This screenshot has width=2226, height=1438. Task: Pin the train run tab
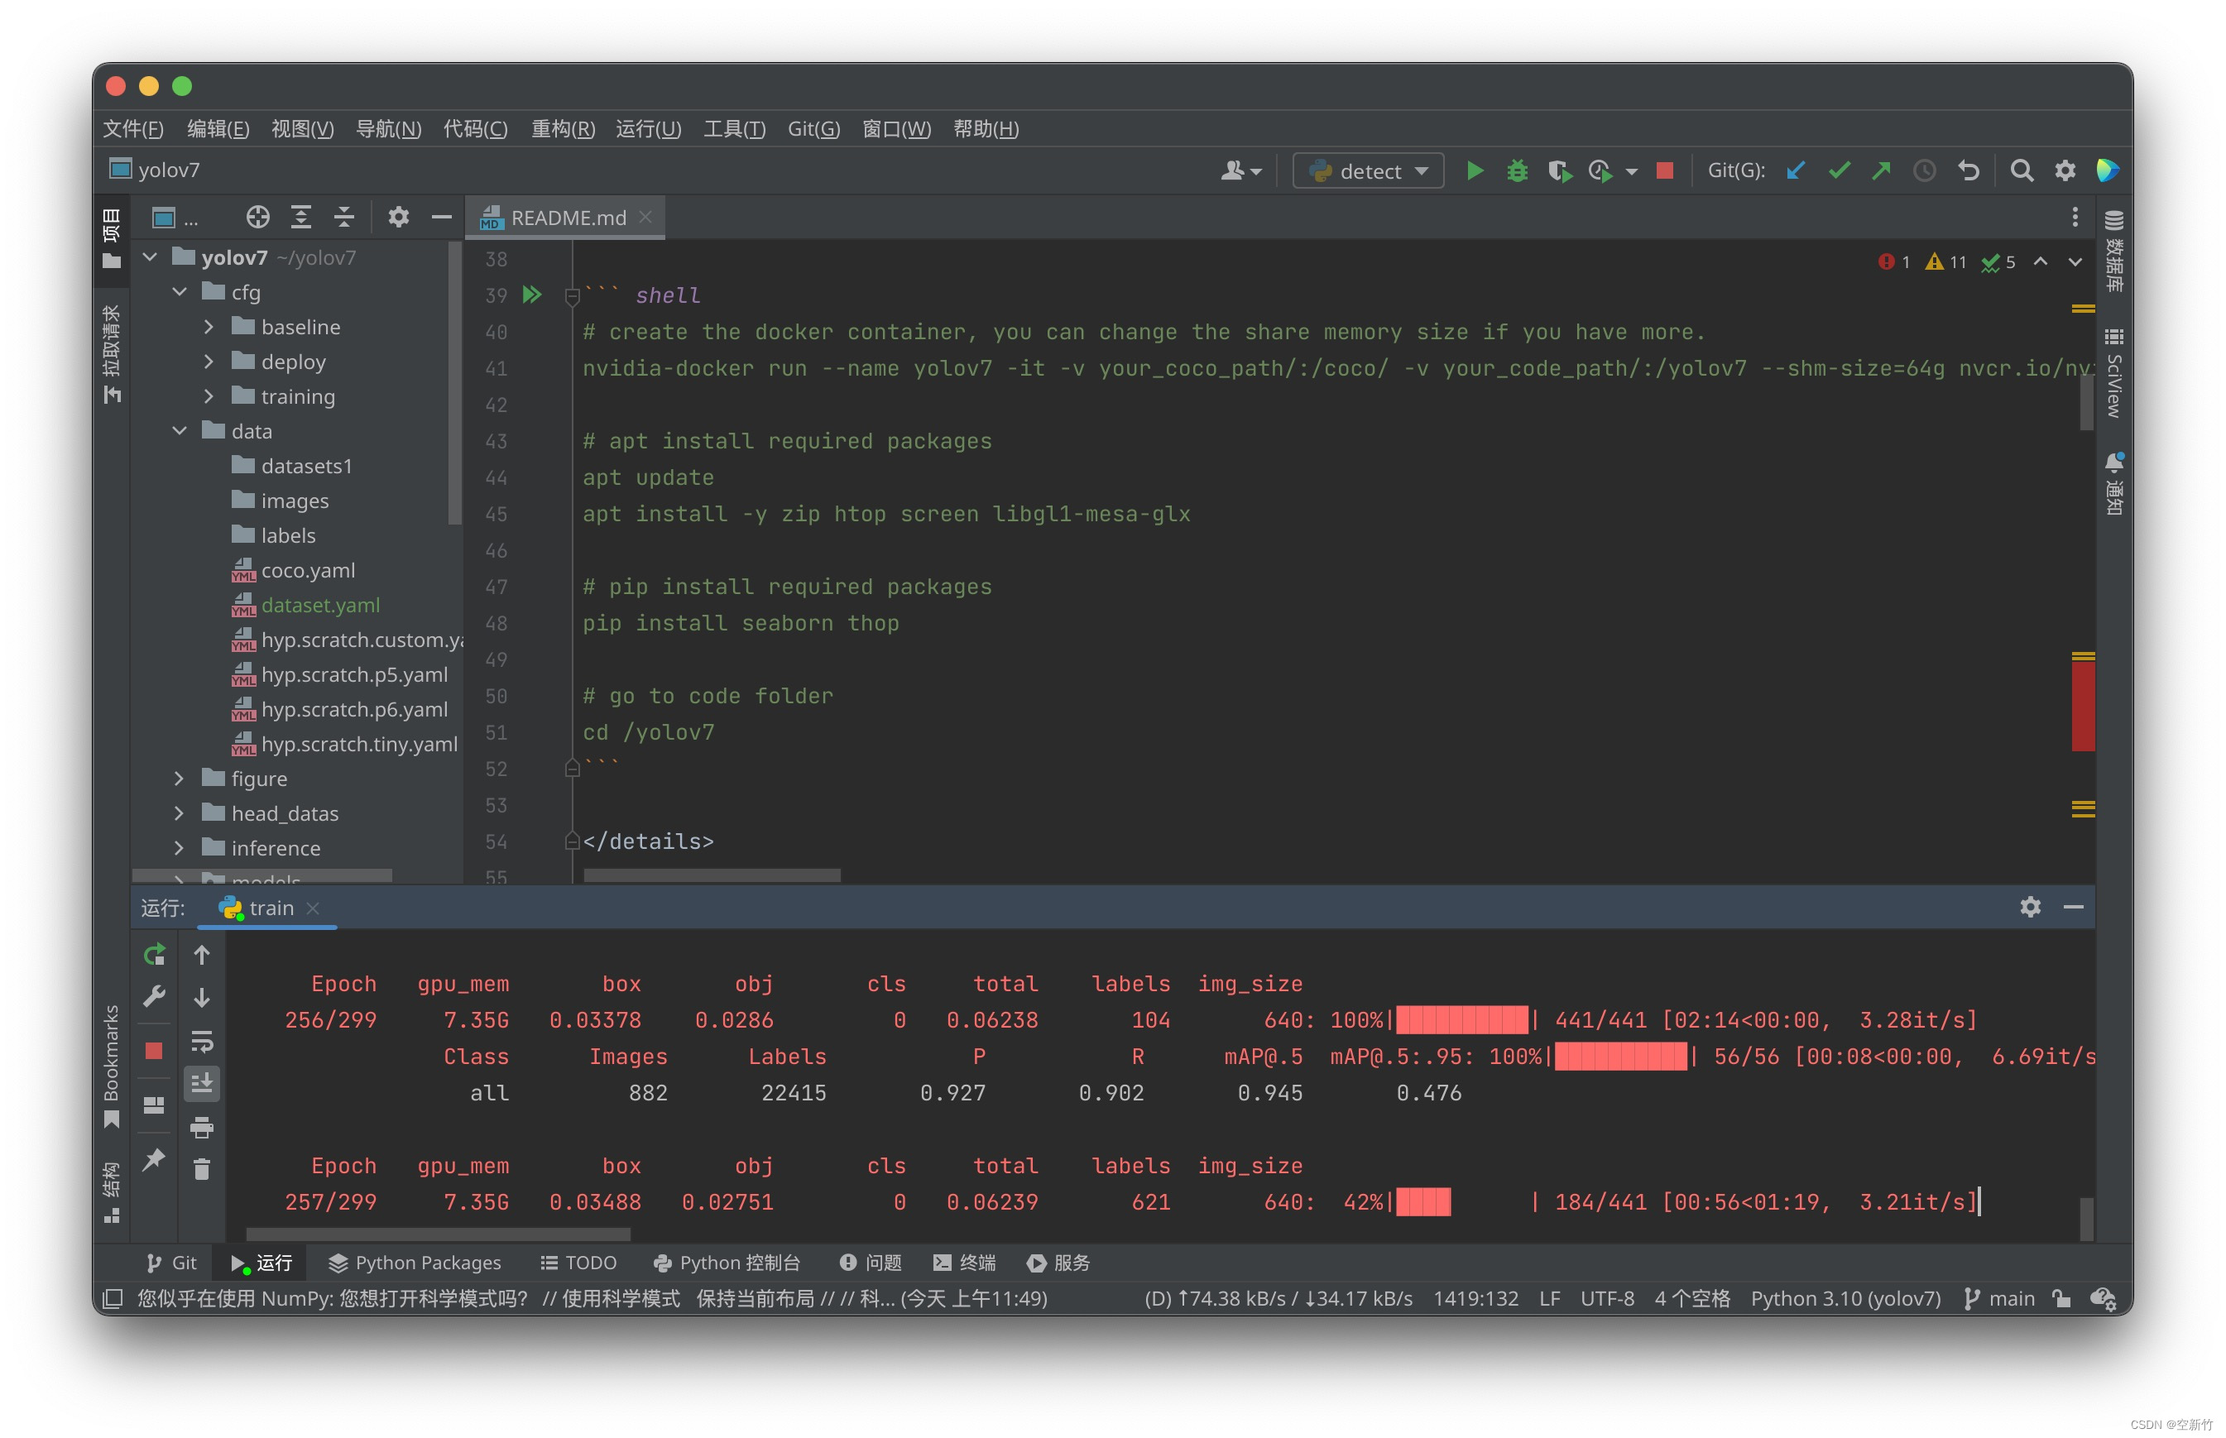tap(154, 1159)
